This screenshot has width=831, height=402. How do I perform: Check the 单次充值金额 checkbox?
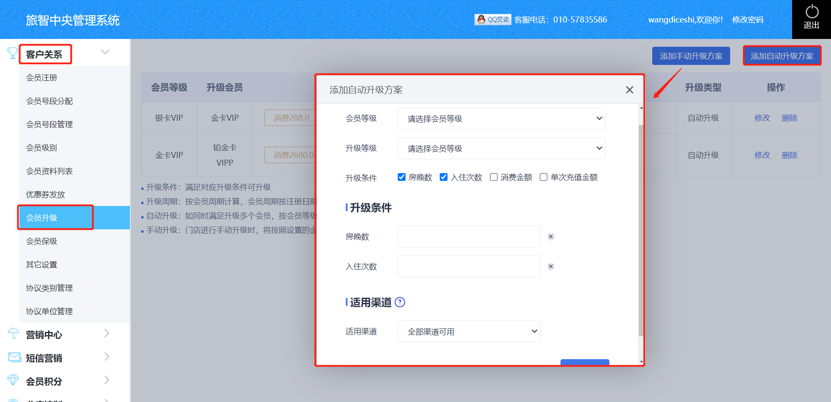(544, 177)
